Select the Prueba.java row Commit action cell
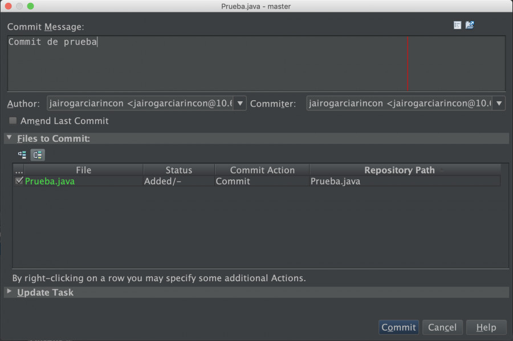 point(262,181)
